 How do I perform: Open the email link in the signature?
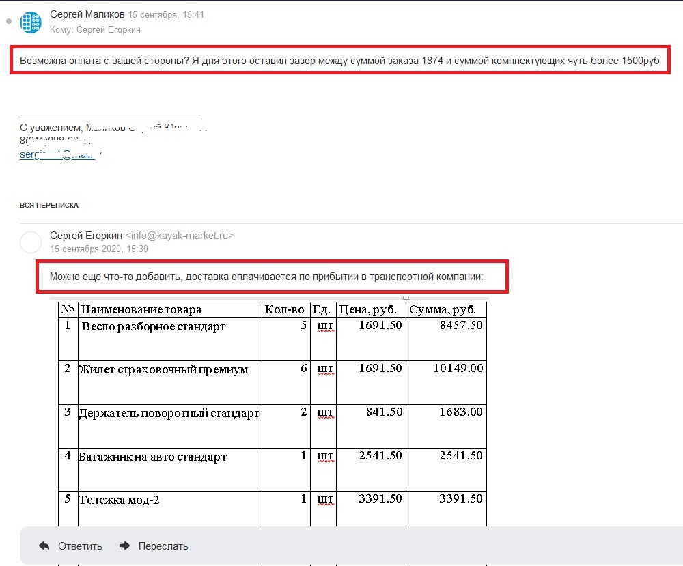(x=60, y=154)
